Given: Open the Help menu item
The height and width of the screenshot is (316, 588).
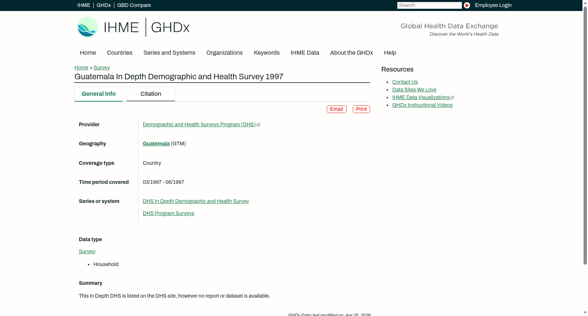Looking at the screenshot, I should click(390, 53).
